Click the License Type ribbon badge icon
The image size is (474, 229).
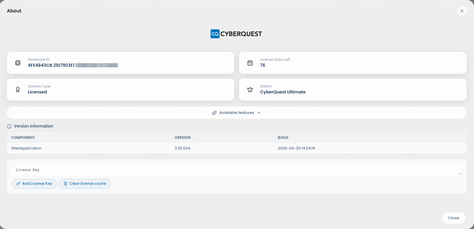(18, 90)
